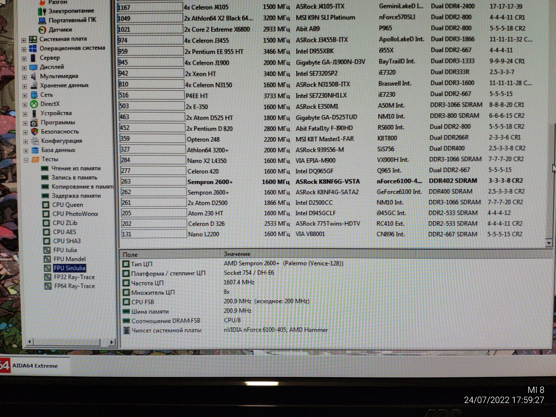Click the AIDA64 Extreme taskbar icon
Viewport: 556px width, 417px height.
5,366
